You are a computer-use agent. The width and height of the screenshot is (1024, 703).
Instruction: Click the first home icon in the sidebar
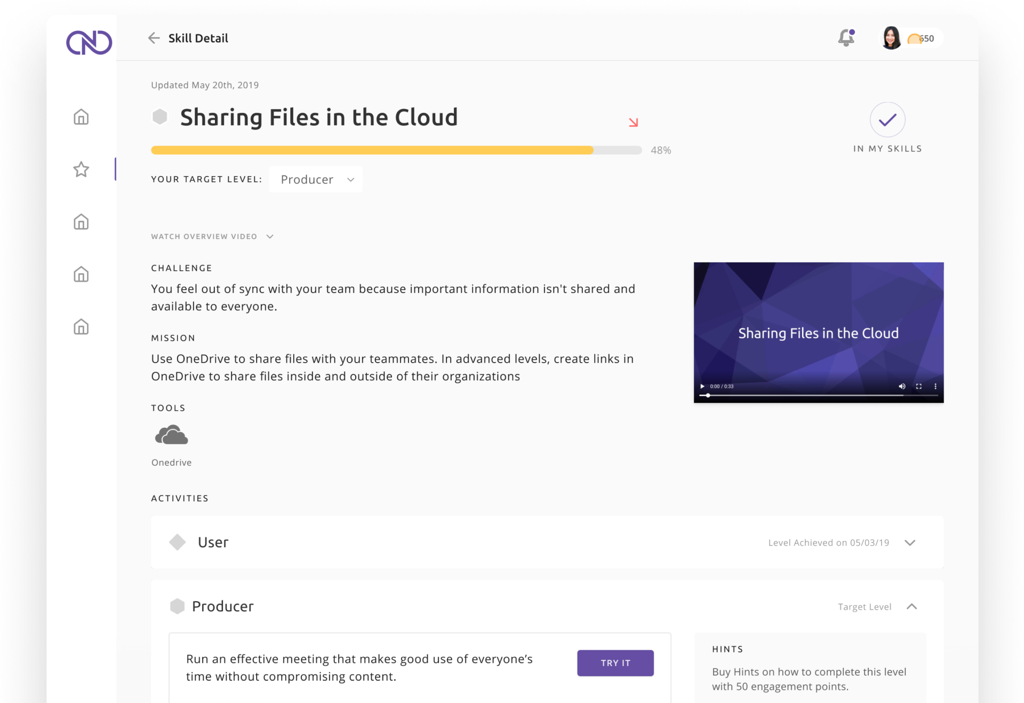(x=81, y=117)
